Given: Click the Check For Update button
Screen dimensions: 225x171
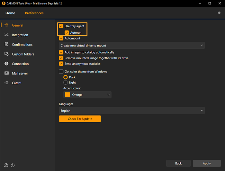Looking at the screenshot, I should click(x=80, y=119).
